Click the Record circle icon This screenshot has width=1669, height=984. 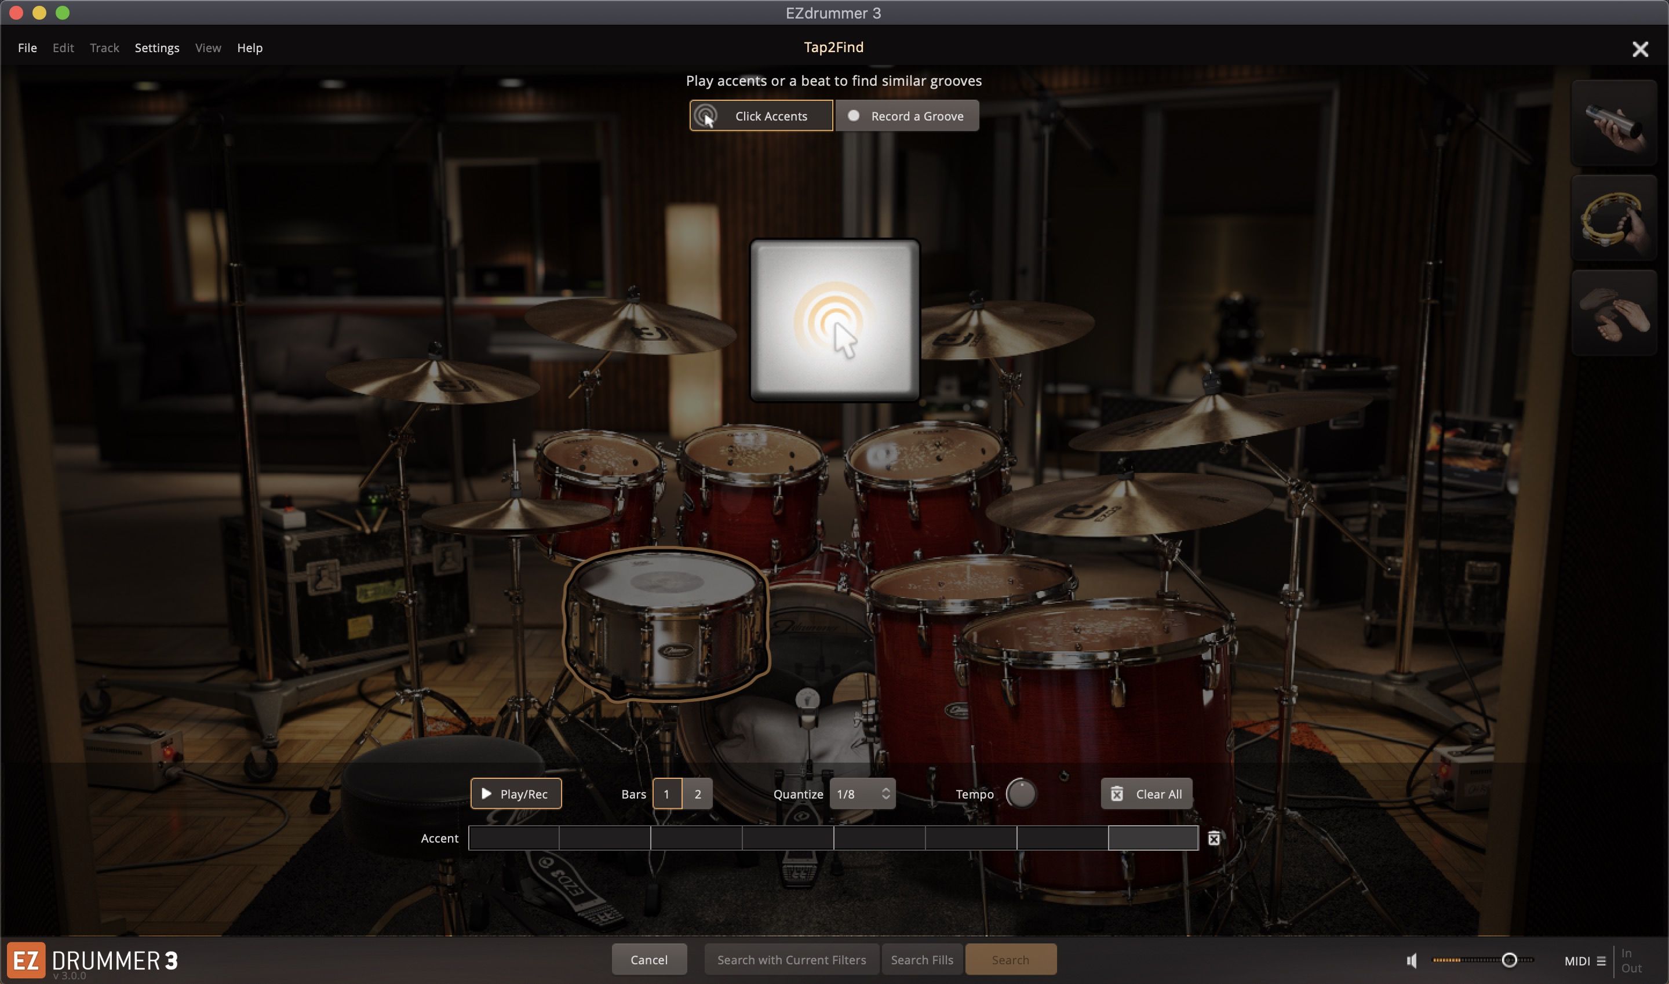[x=854, y=115]
